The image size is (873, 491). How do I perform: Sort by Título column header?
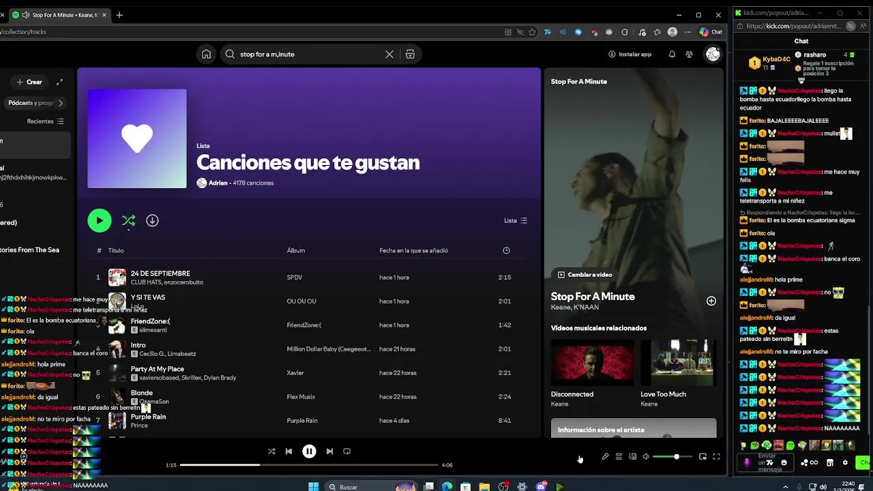(x=116, y=250)
